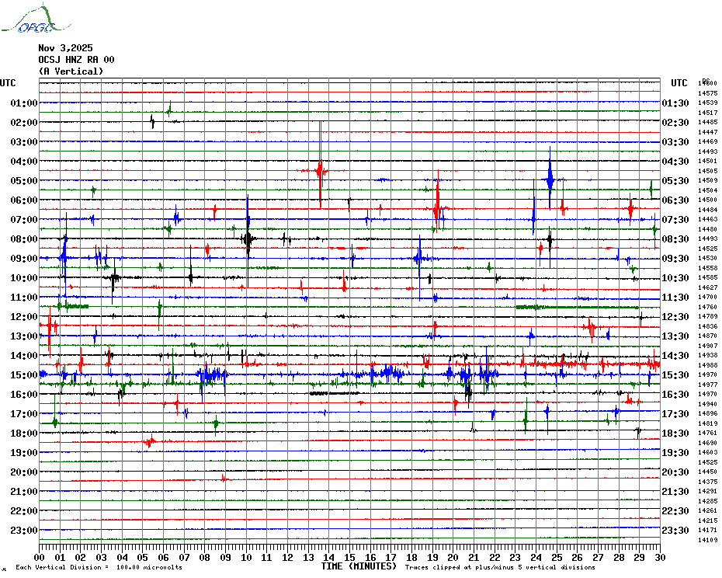Select minute label '27' on time axis
722x578 pixels.
[598, 558]
